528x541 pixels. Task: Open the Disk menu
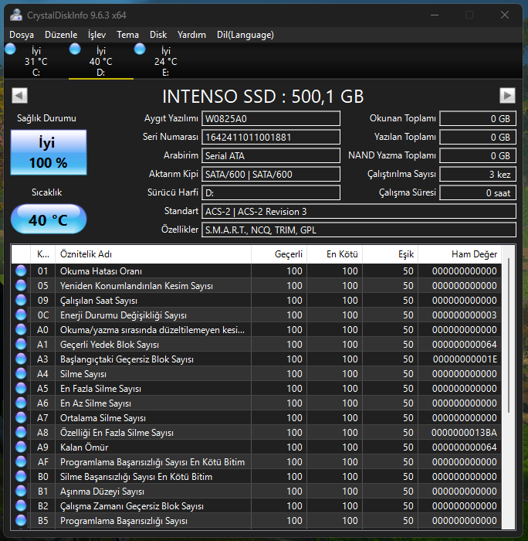[x=158, y=35]
